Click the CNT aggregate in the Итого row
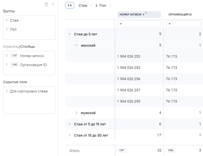Image resolution: width=203 pixels, height=156 pixels. (122, 150)
